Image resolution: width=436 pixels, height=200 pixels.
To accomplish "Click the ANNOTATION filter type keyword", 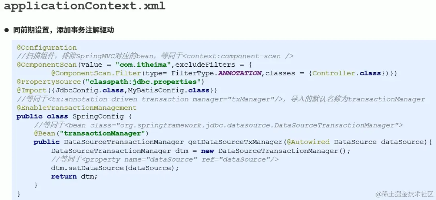I will [240, 73].
